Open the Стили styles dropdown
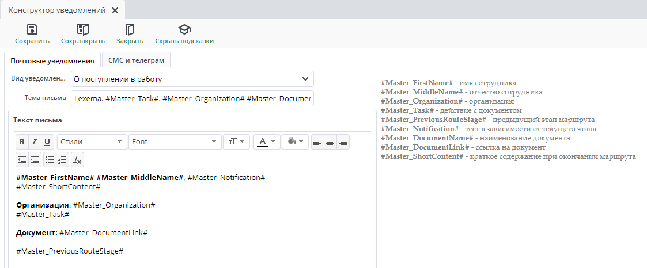The image size is (647, 268). coord(92,141)
